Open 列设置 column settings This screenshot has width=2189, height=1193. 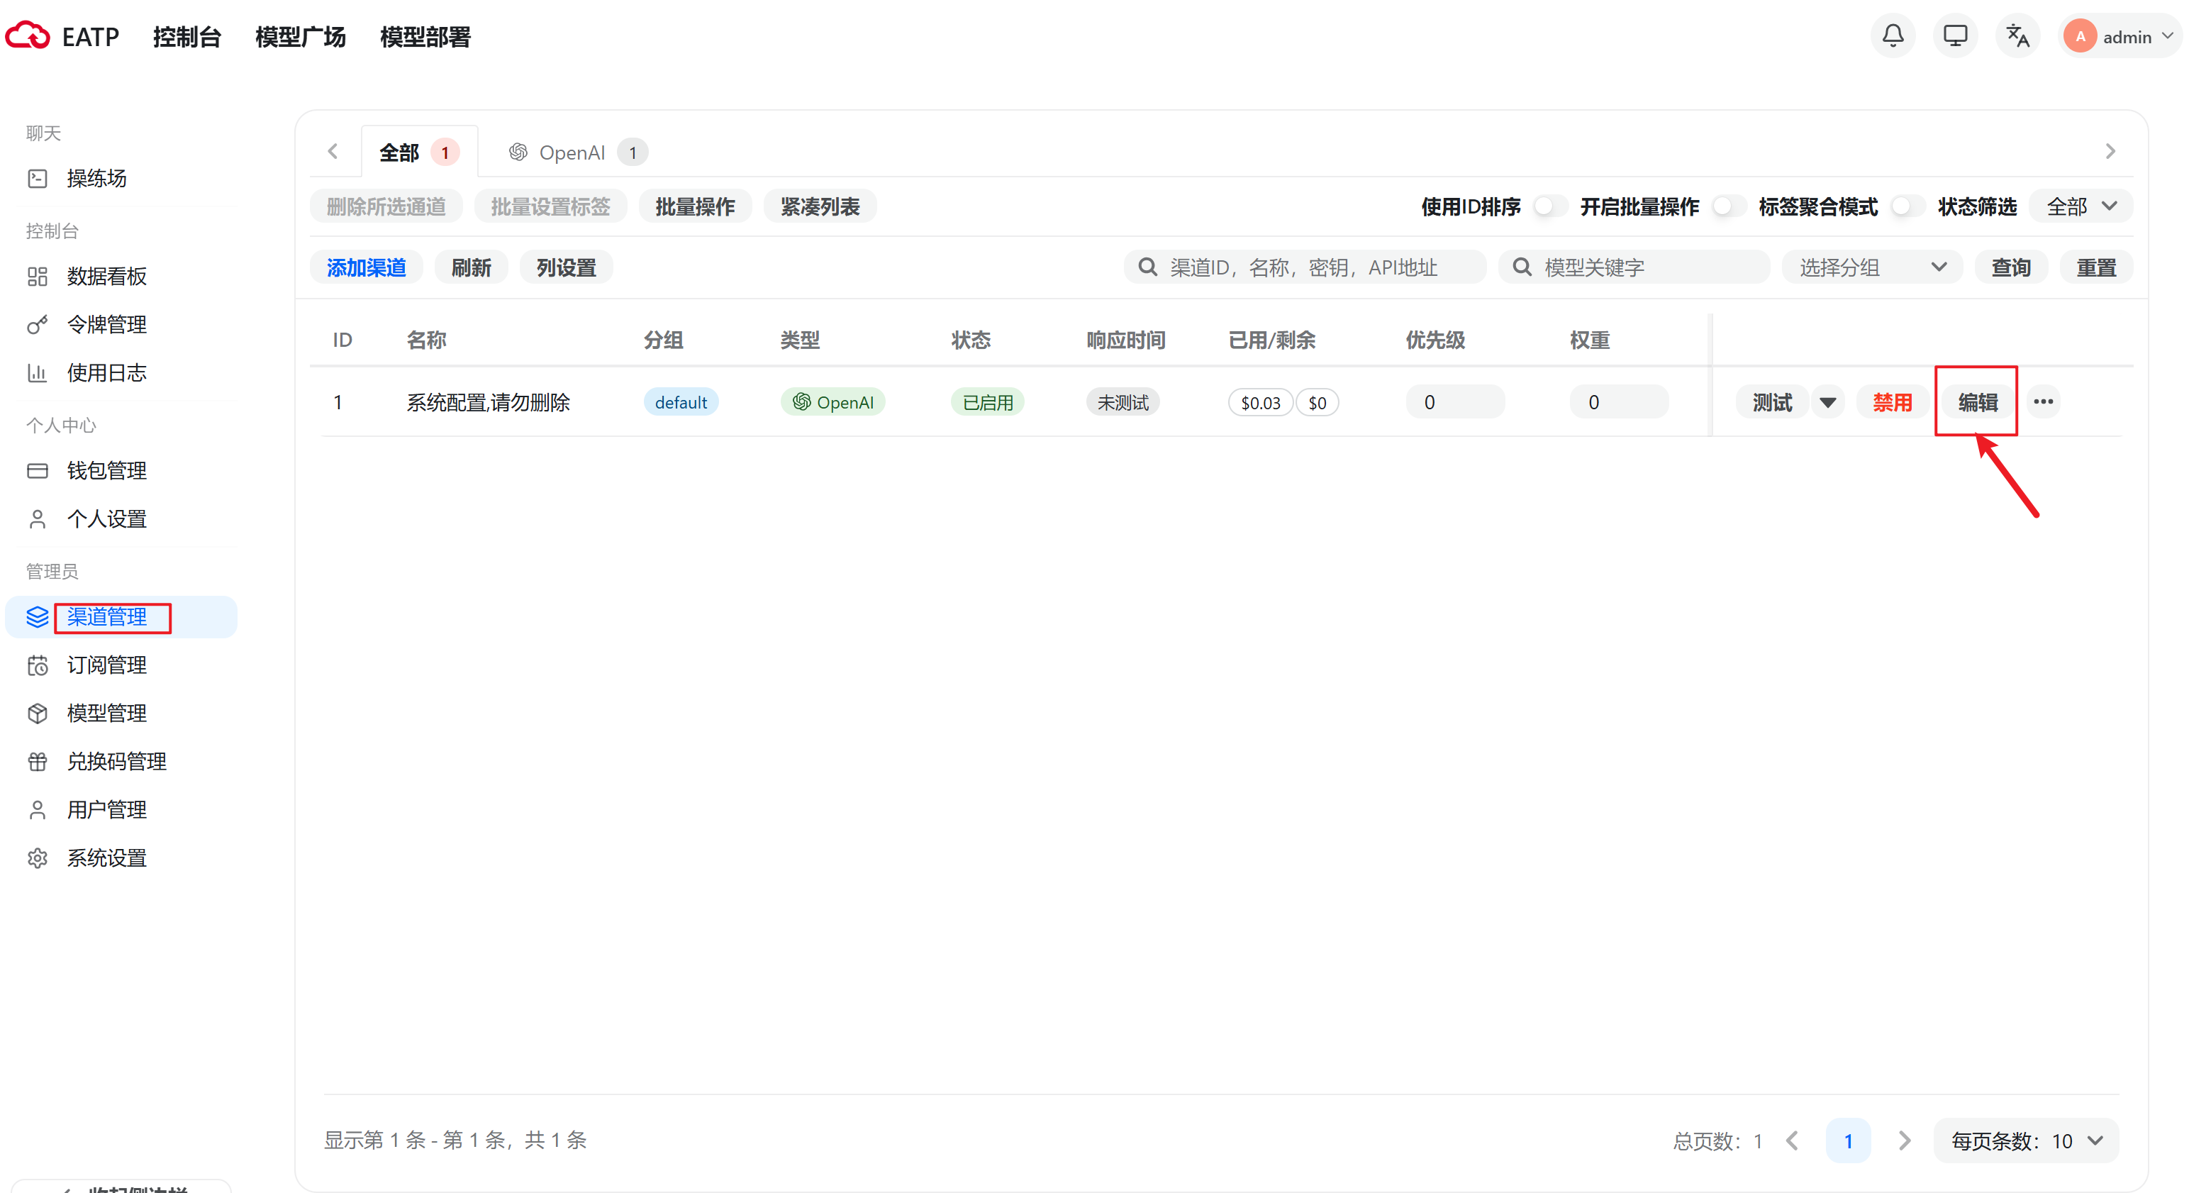tap(566, 267)
